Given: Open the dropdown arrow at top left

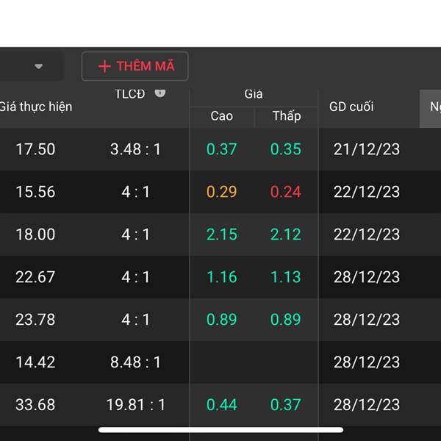Looking at the screenshot, I should 38,66.
